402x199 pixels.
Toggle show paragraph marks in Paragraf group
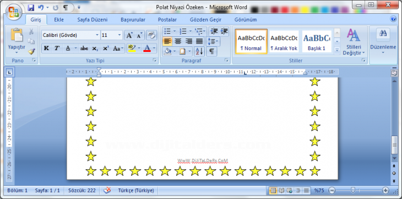[x=211, y=51]
